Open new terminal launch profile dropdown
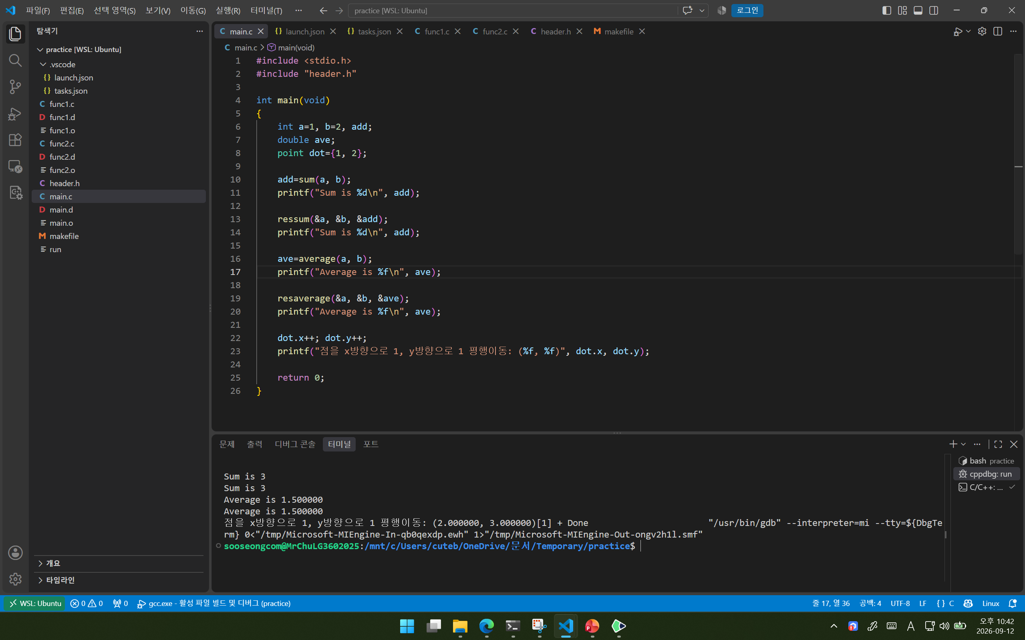This screenshot has width=1025, height=640. tap(963, 444)
